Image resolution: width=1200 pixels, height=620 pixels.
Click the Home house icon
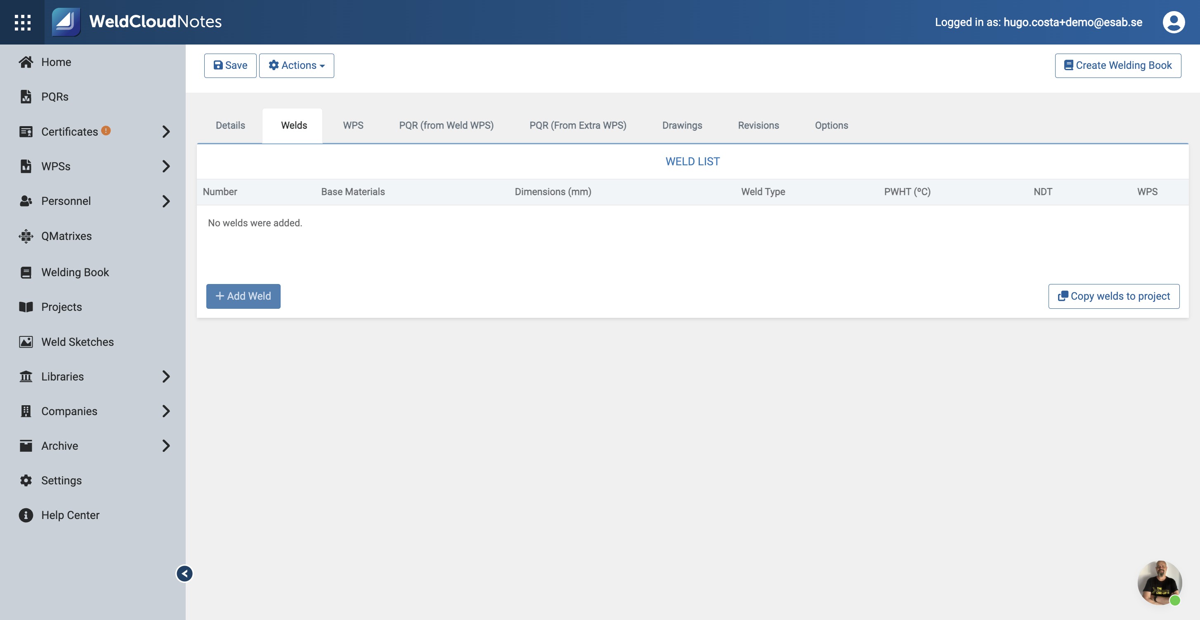(26, 62)
